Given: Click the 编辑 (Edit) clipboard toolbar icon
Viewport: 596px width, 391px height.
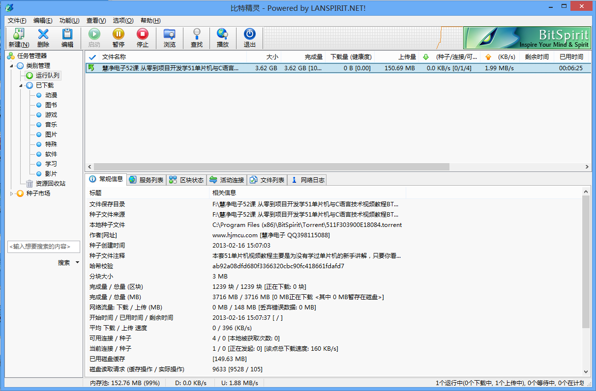Looking at the screenshot, I should (67, 34).
